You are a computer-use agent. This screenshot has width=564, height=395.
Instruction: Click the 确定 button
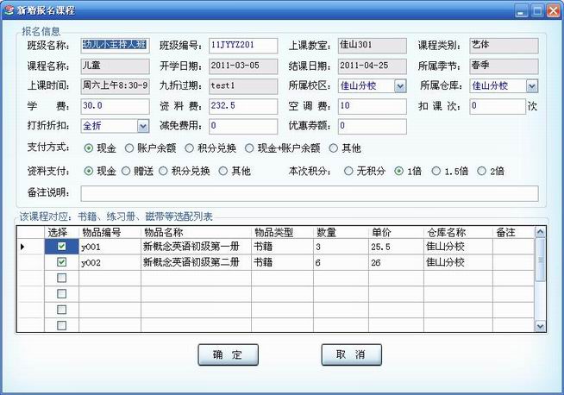(x=228, y=354)
